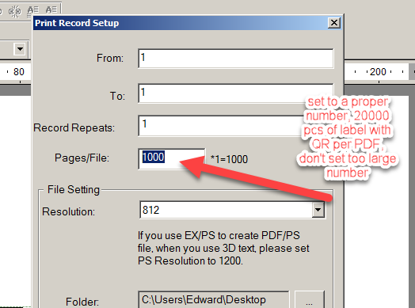Open the Resolution dropdown arrow
415x308 pixels.
pos(318,210)
